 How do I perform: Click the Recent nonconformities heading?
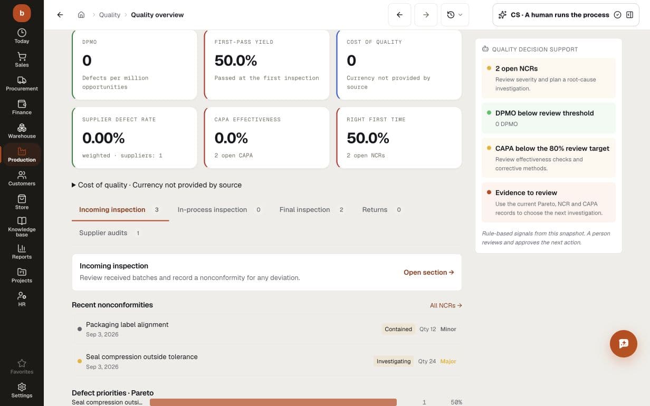(x=112, y=305)
